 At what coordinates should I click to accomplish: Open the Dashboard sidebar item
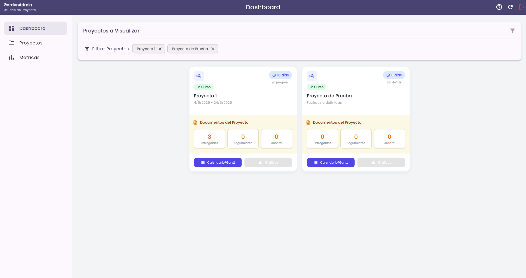(35, 28)
